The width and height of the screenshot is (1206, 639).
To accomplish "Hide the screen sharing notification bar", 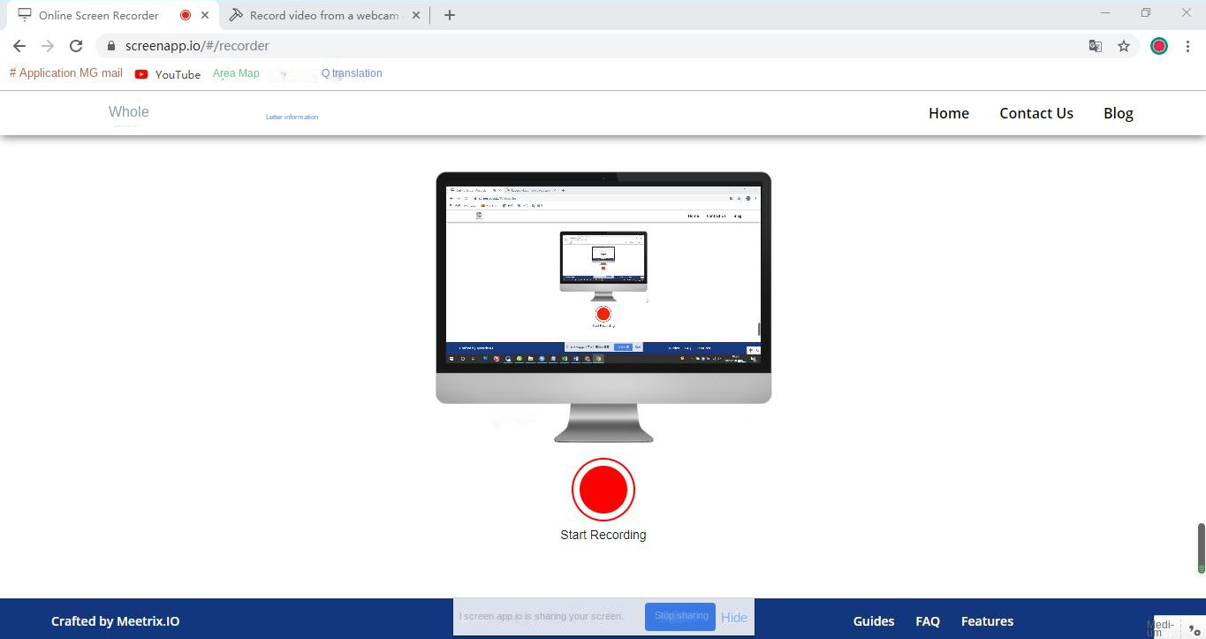I will 733,618.
